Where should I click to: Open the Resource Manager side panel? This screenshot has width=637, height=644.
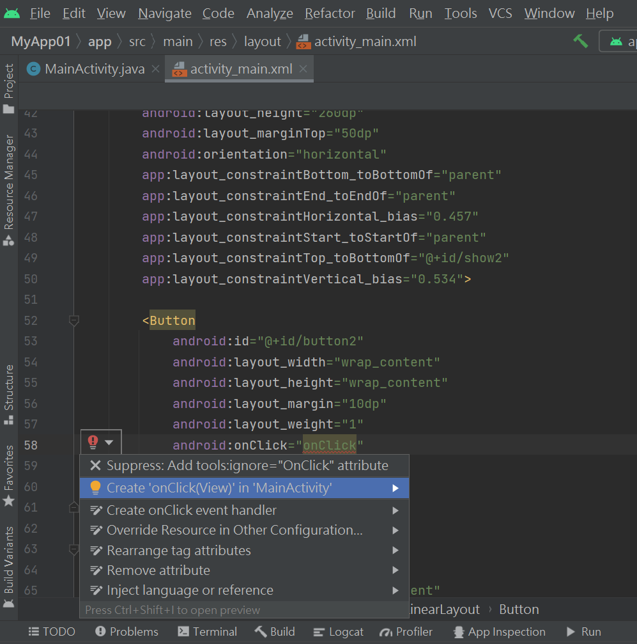(x=8, y=189)
